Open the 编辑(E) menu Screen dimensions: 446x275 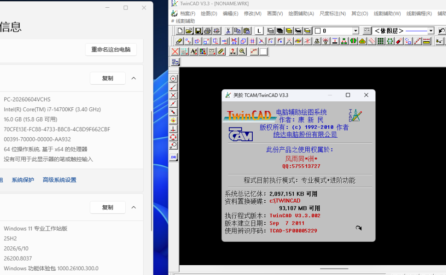pos(230,13)
